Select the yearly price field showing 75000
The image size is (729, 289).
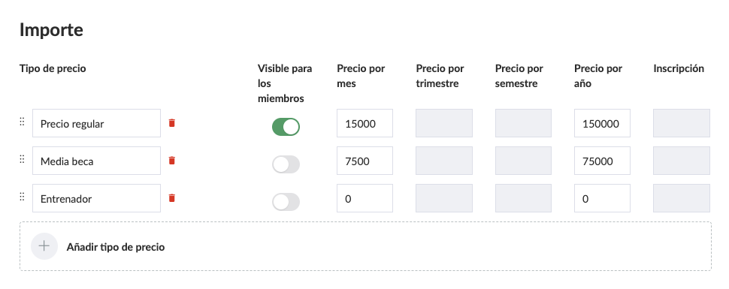[x=602, y=161]
